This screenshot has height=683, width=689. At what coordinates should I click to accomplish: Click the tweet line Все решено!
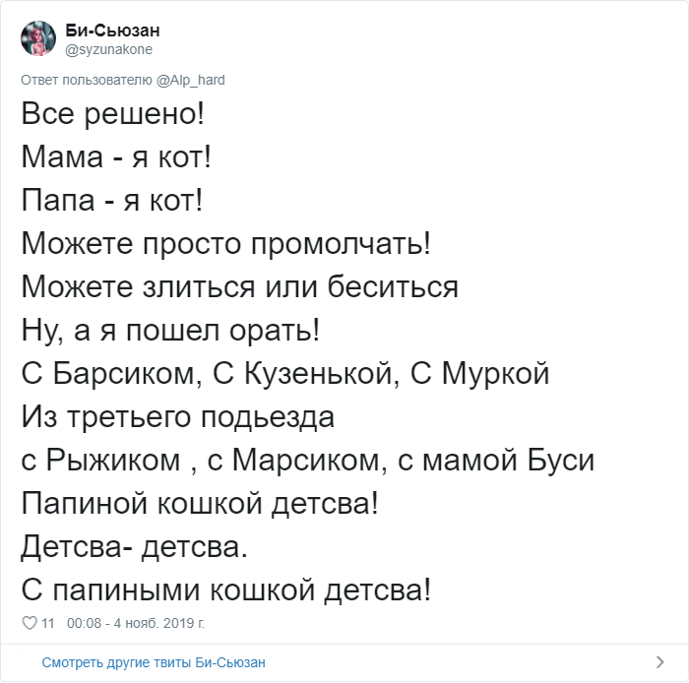point(113,114)
